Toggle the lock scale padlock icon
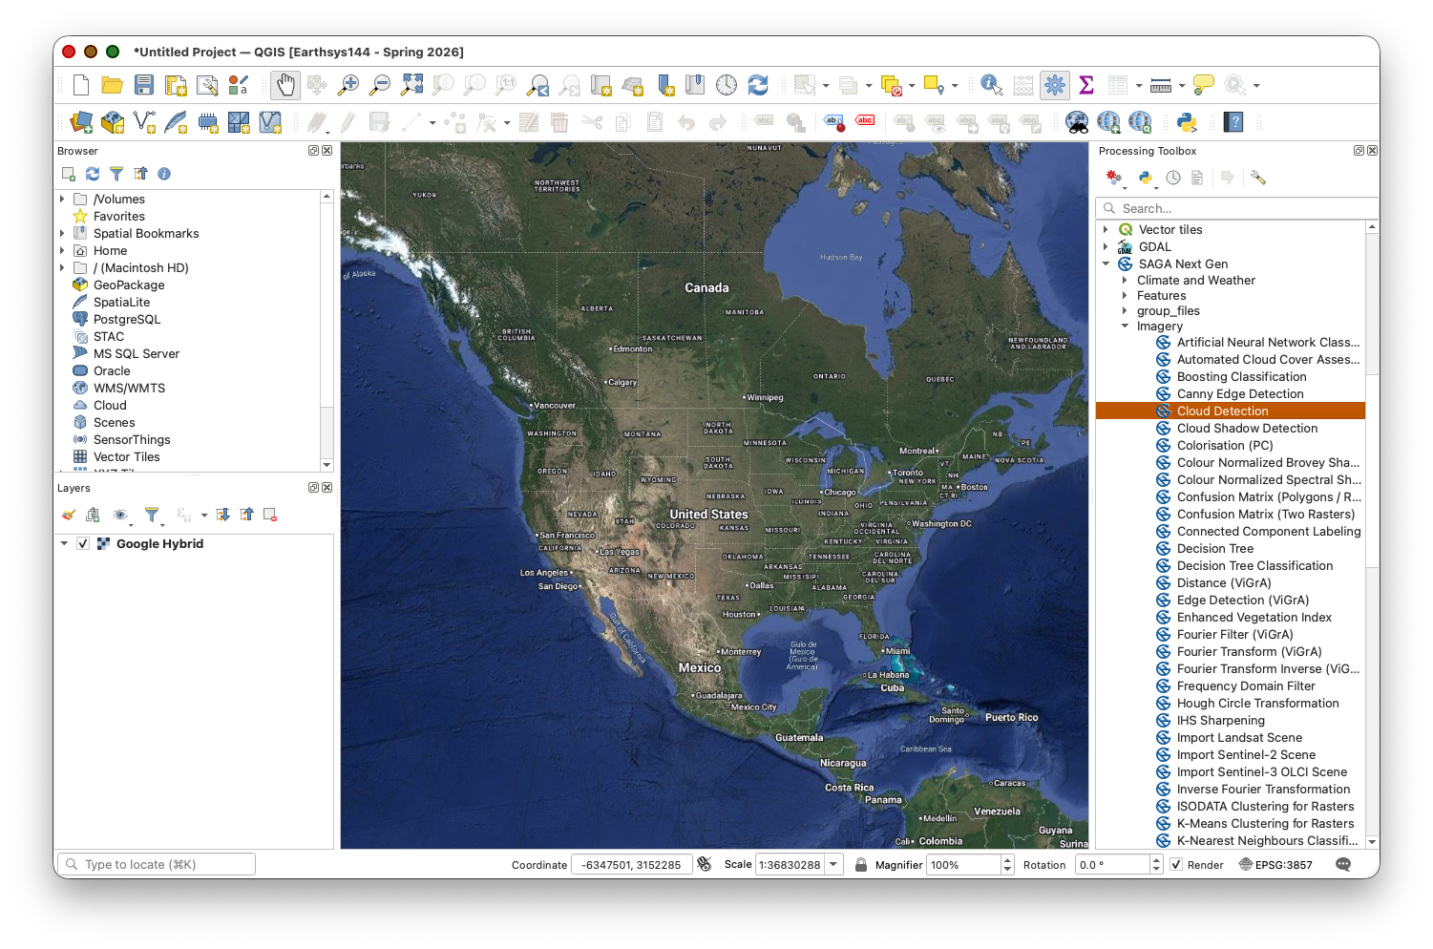The height and width of the screenshot is (949, 1433). (x=861, y=865)
